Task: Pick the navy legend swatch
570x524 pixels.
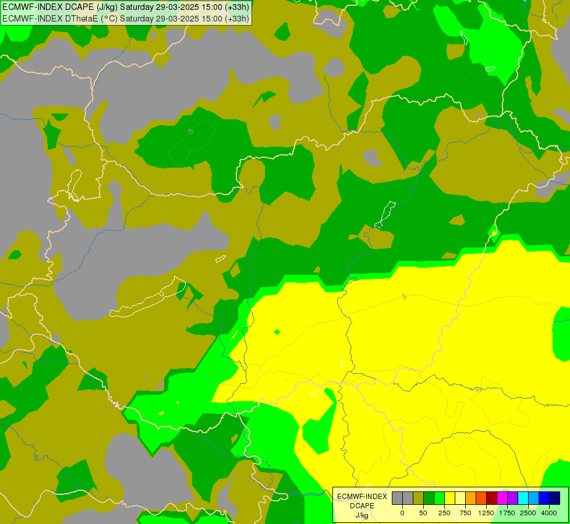Action: click(x=555, y=498)
